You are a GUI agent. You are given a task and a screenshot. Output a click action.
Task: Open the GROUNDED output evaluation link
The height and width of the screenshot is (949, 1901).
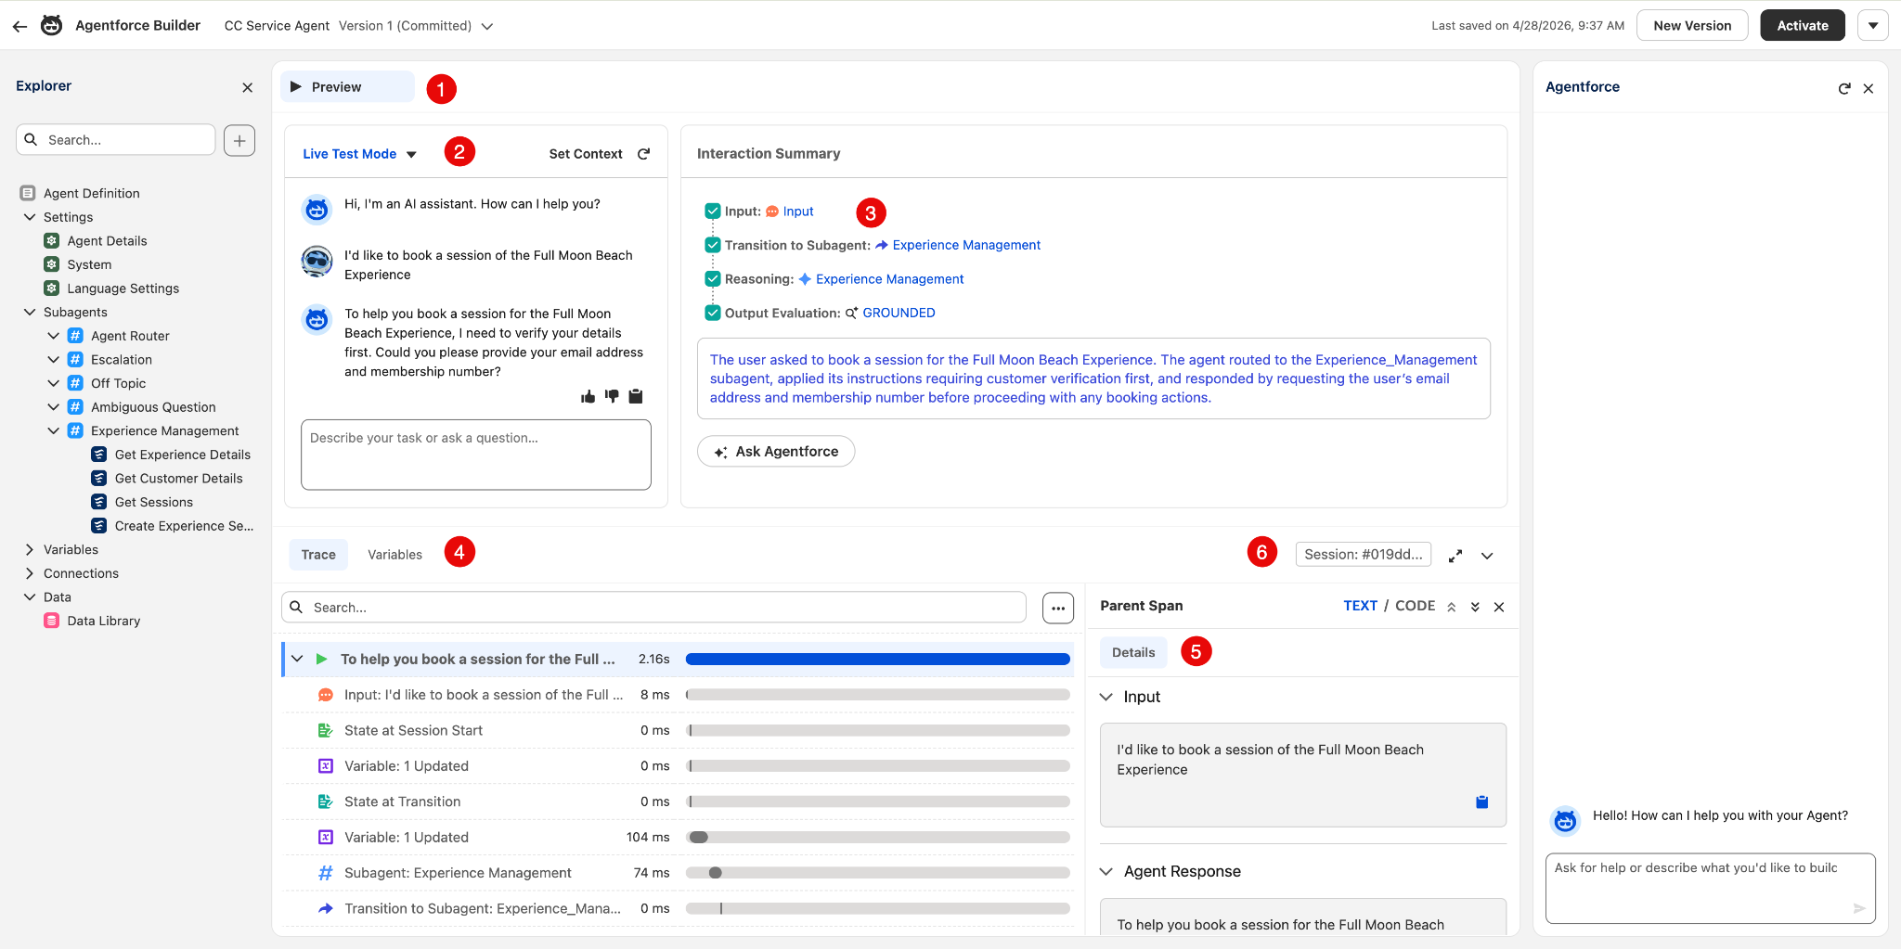(899, 313)
